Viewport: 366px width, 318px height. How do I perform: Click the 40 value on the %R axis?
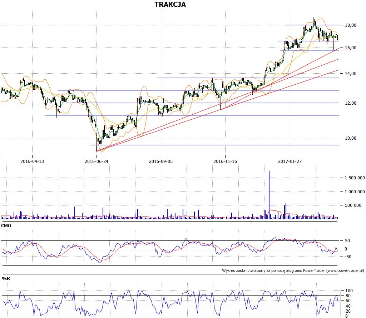(x=348, y=306)
